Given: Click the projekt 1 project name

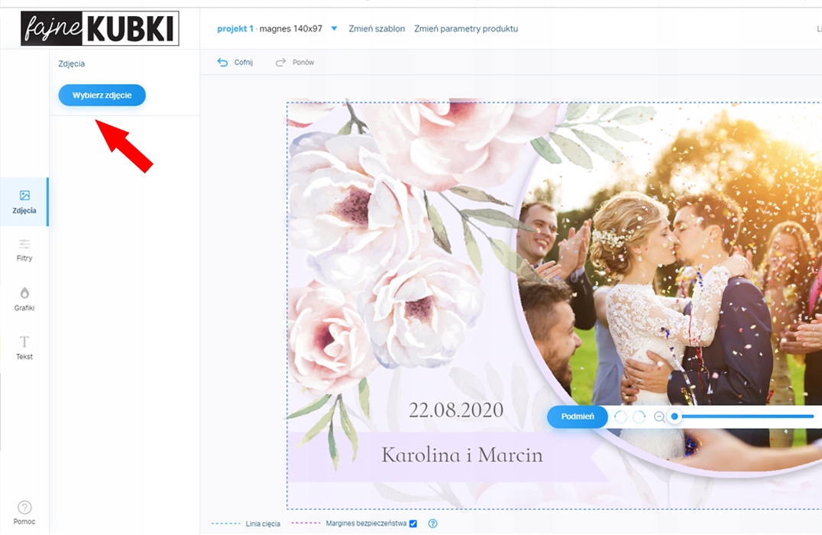Looking at the screenshot, I should click(235, 29).
